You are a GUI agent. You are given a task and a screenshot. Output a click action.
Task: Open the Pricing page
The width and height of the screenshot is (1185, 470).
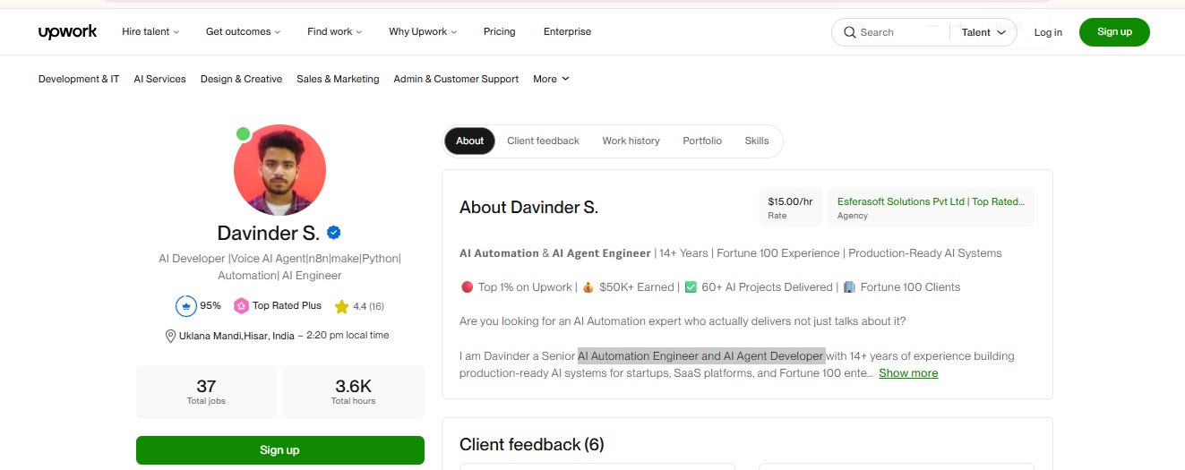[499, 32]
